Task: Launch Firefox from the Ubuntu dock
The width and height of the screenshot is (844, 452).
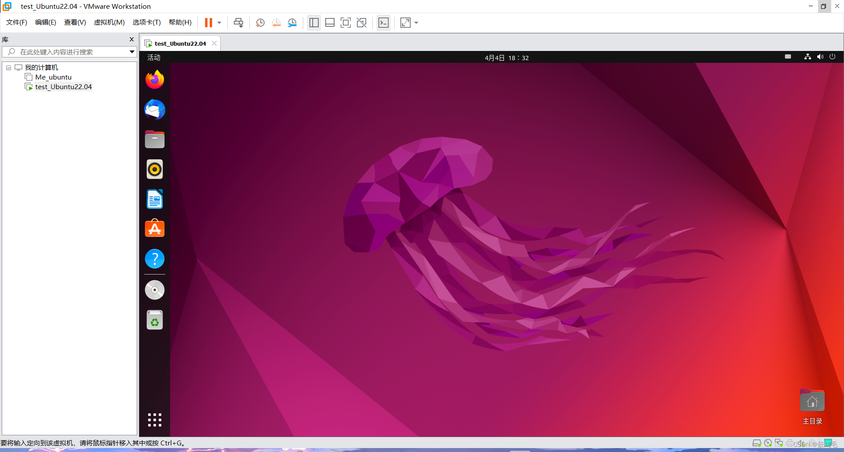Action: coord(155,80)
